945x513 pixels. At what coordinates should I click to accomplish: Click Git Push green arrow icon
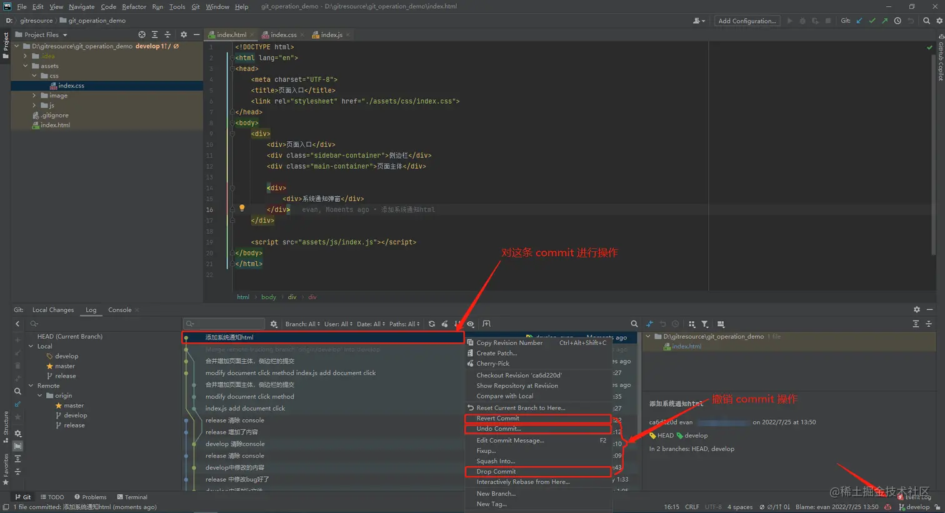(884, 21)
